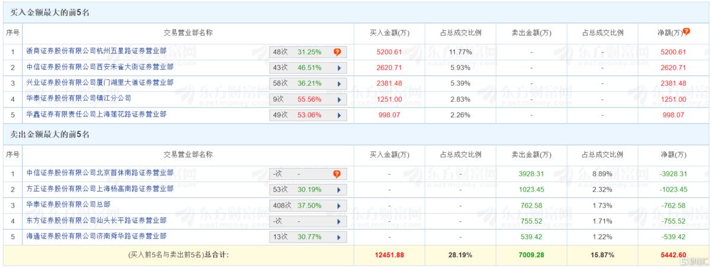711x268 pixels.
Task: Click buy amount 5200.61 in buy column
Action: 389,52
